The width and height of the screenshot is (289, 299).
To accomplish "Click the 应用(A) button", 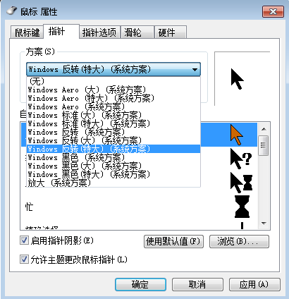I will 254,285.
